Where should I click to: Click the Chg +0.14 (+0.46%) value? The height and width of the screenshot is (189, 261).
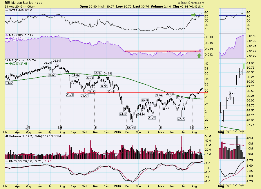(187, 6)
